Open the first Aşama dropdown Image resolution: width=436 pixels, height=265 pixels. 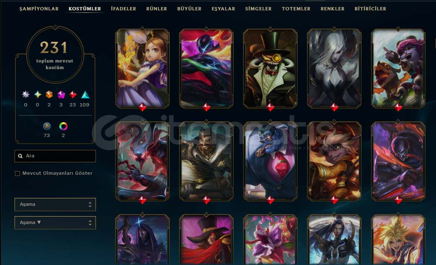[x=55, y=205]
